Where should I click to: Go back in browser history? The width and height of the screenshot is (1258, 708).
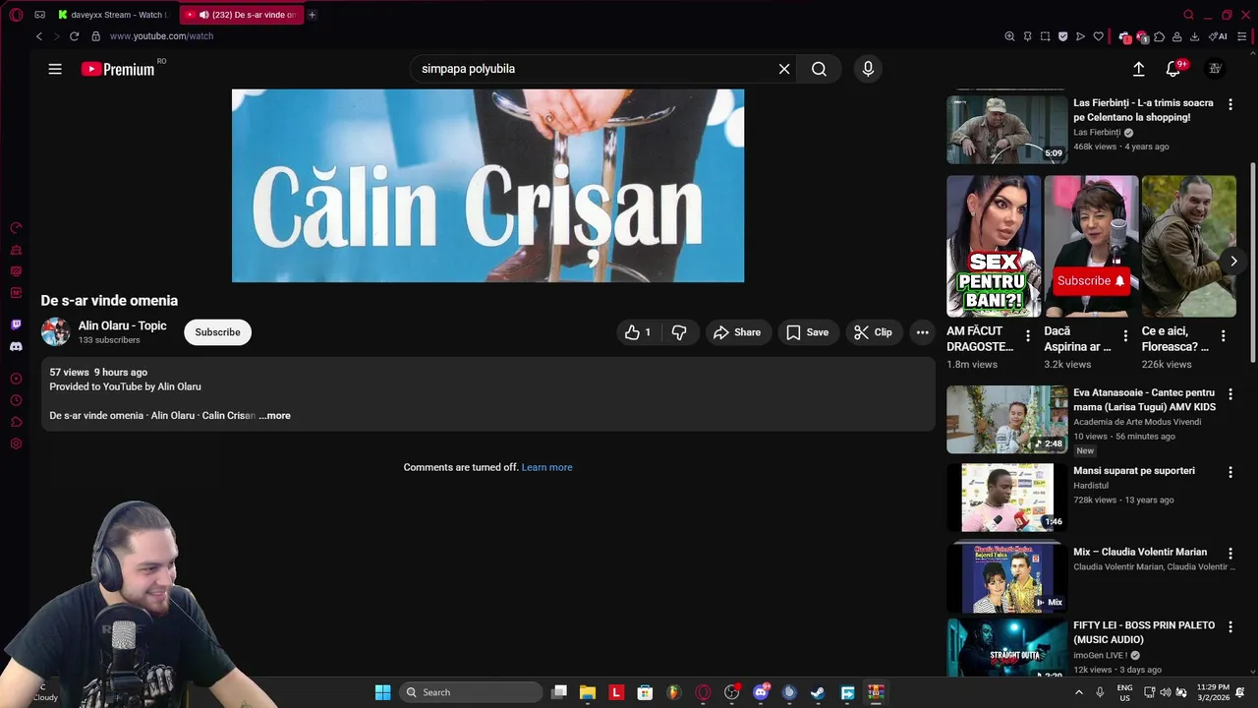(39, 36)
